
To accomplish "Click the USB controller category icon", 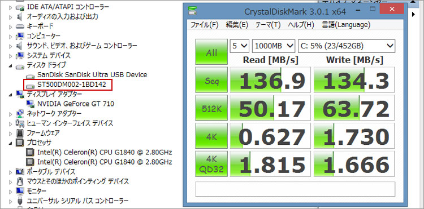I will coord(20,201).
